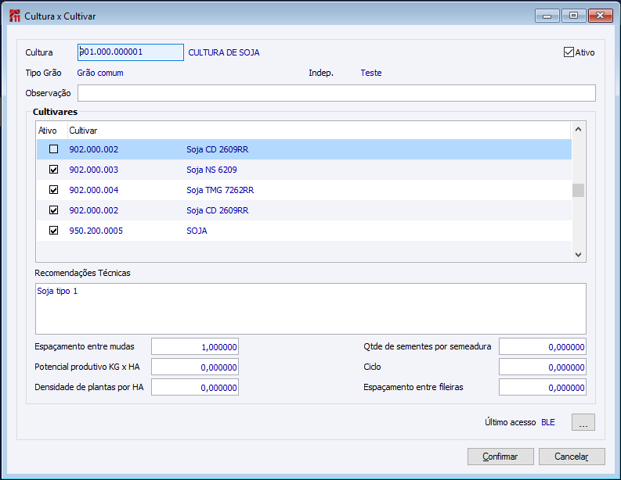Select the Espaçamento entre mudas field
This screenshot has width=621, height=480.
195,347
